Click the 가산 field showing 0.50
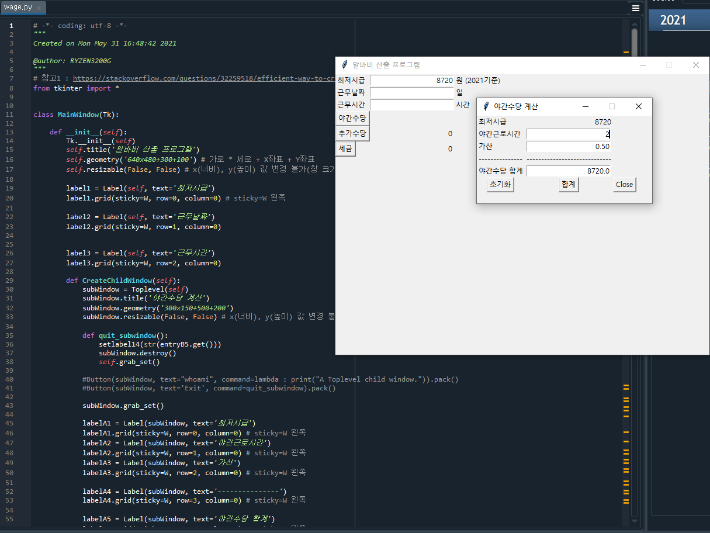The image size is (710, 533). [568, 147]
